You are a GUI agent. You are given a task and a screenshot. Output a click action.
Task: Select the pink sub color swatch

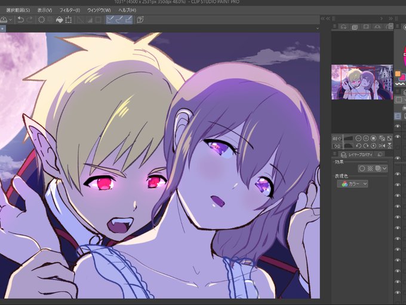pyautogui.click(x=403, y=77)
